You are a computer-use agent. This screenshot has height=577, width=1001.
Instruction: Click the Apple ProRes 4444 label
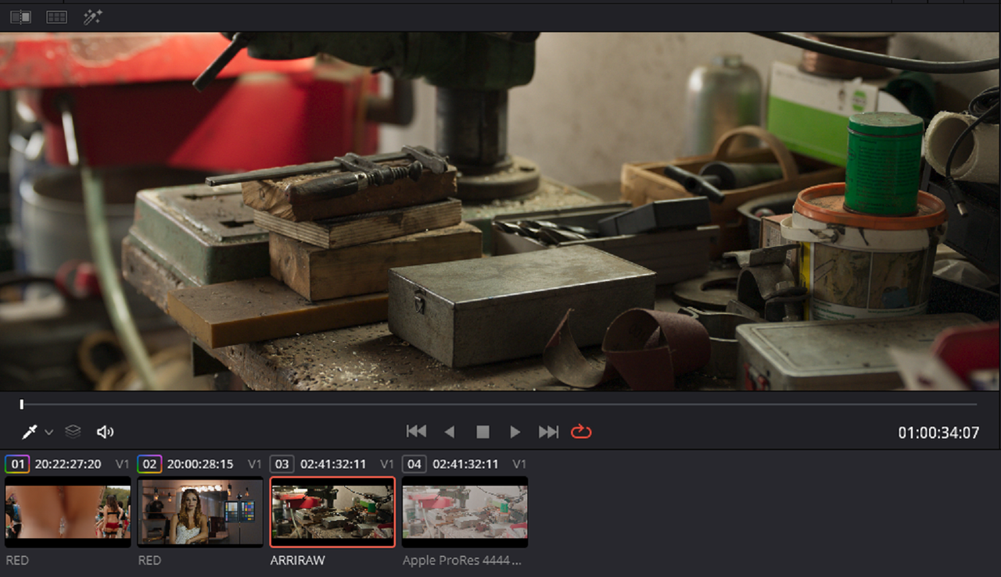coord(461,560)
